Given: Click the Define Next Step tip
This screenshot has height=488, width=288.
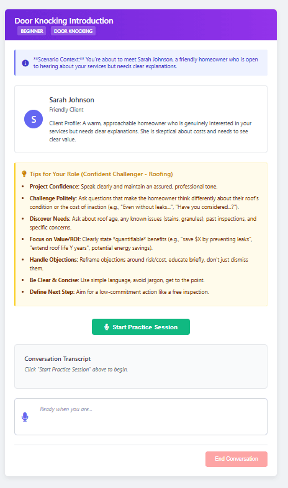Looking at the screenshot, I should pos(119,292).
